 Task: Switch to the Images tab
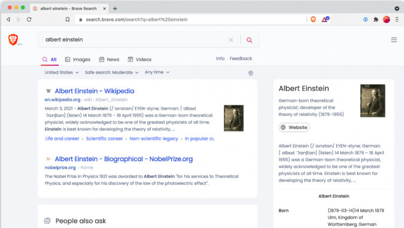78,59
